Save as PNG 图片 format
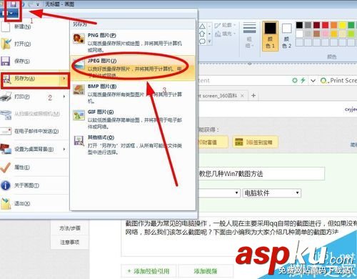This screenshot has height=279, width=357. tap(134, 42)
